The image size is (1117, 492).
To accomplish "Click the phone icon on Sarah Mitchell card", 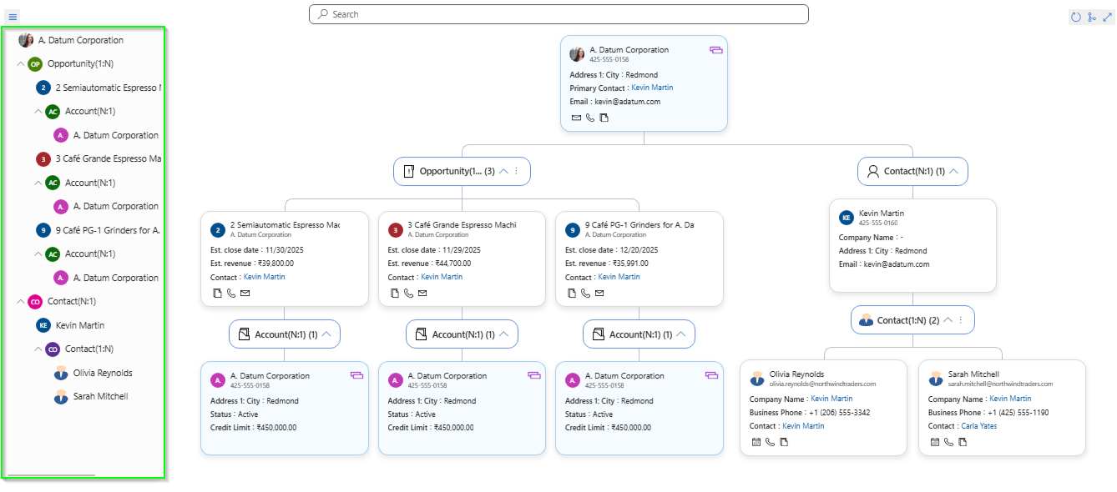I will coord(948,442).
